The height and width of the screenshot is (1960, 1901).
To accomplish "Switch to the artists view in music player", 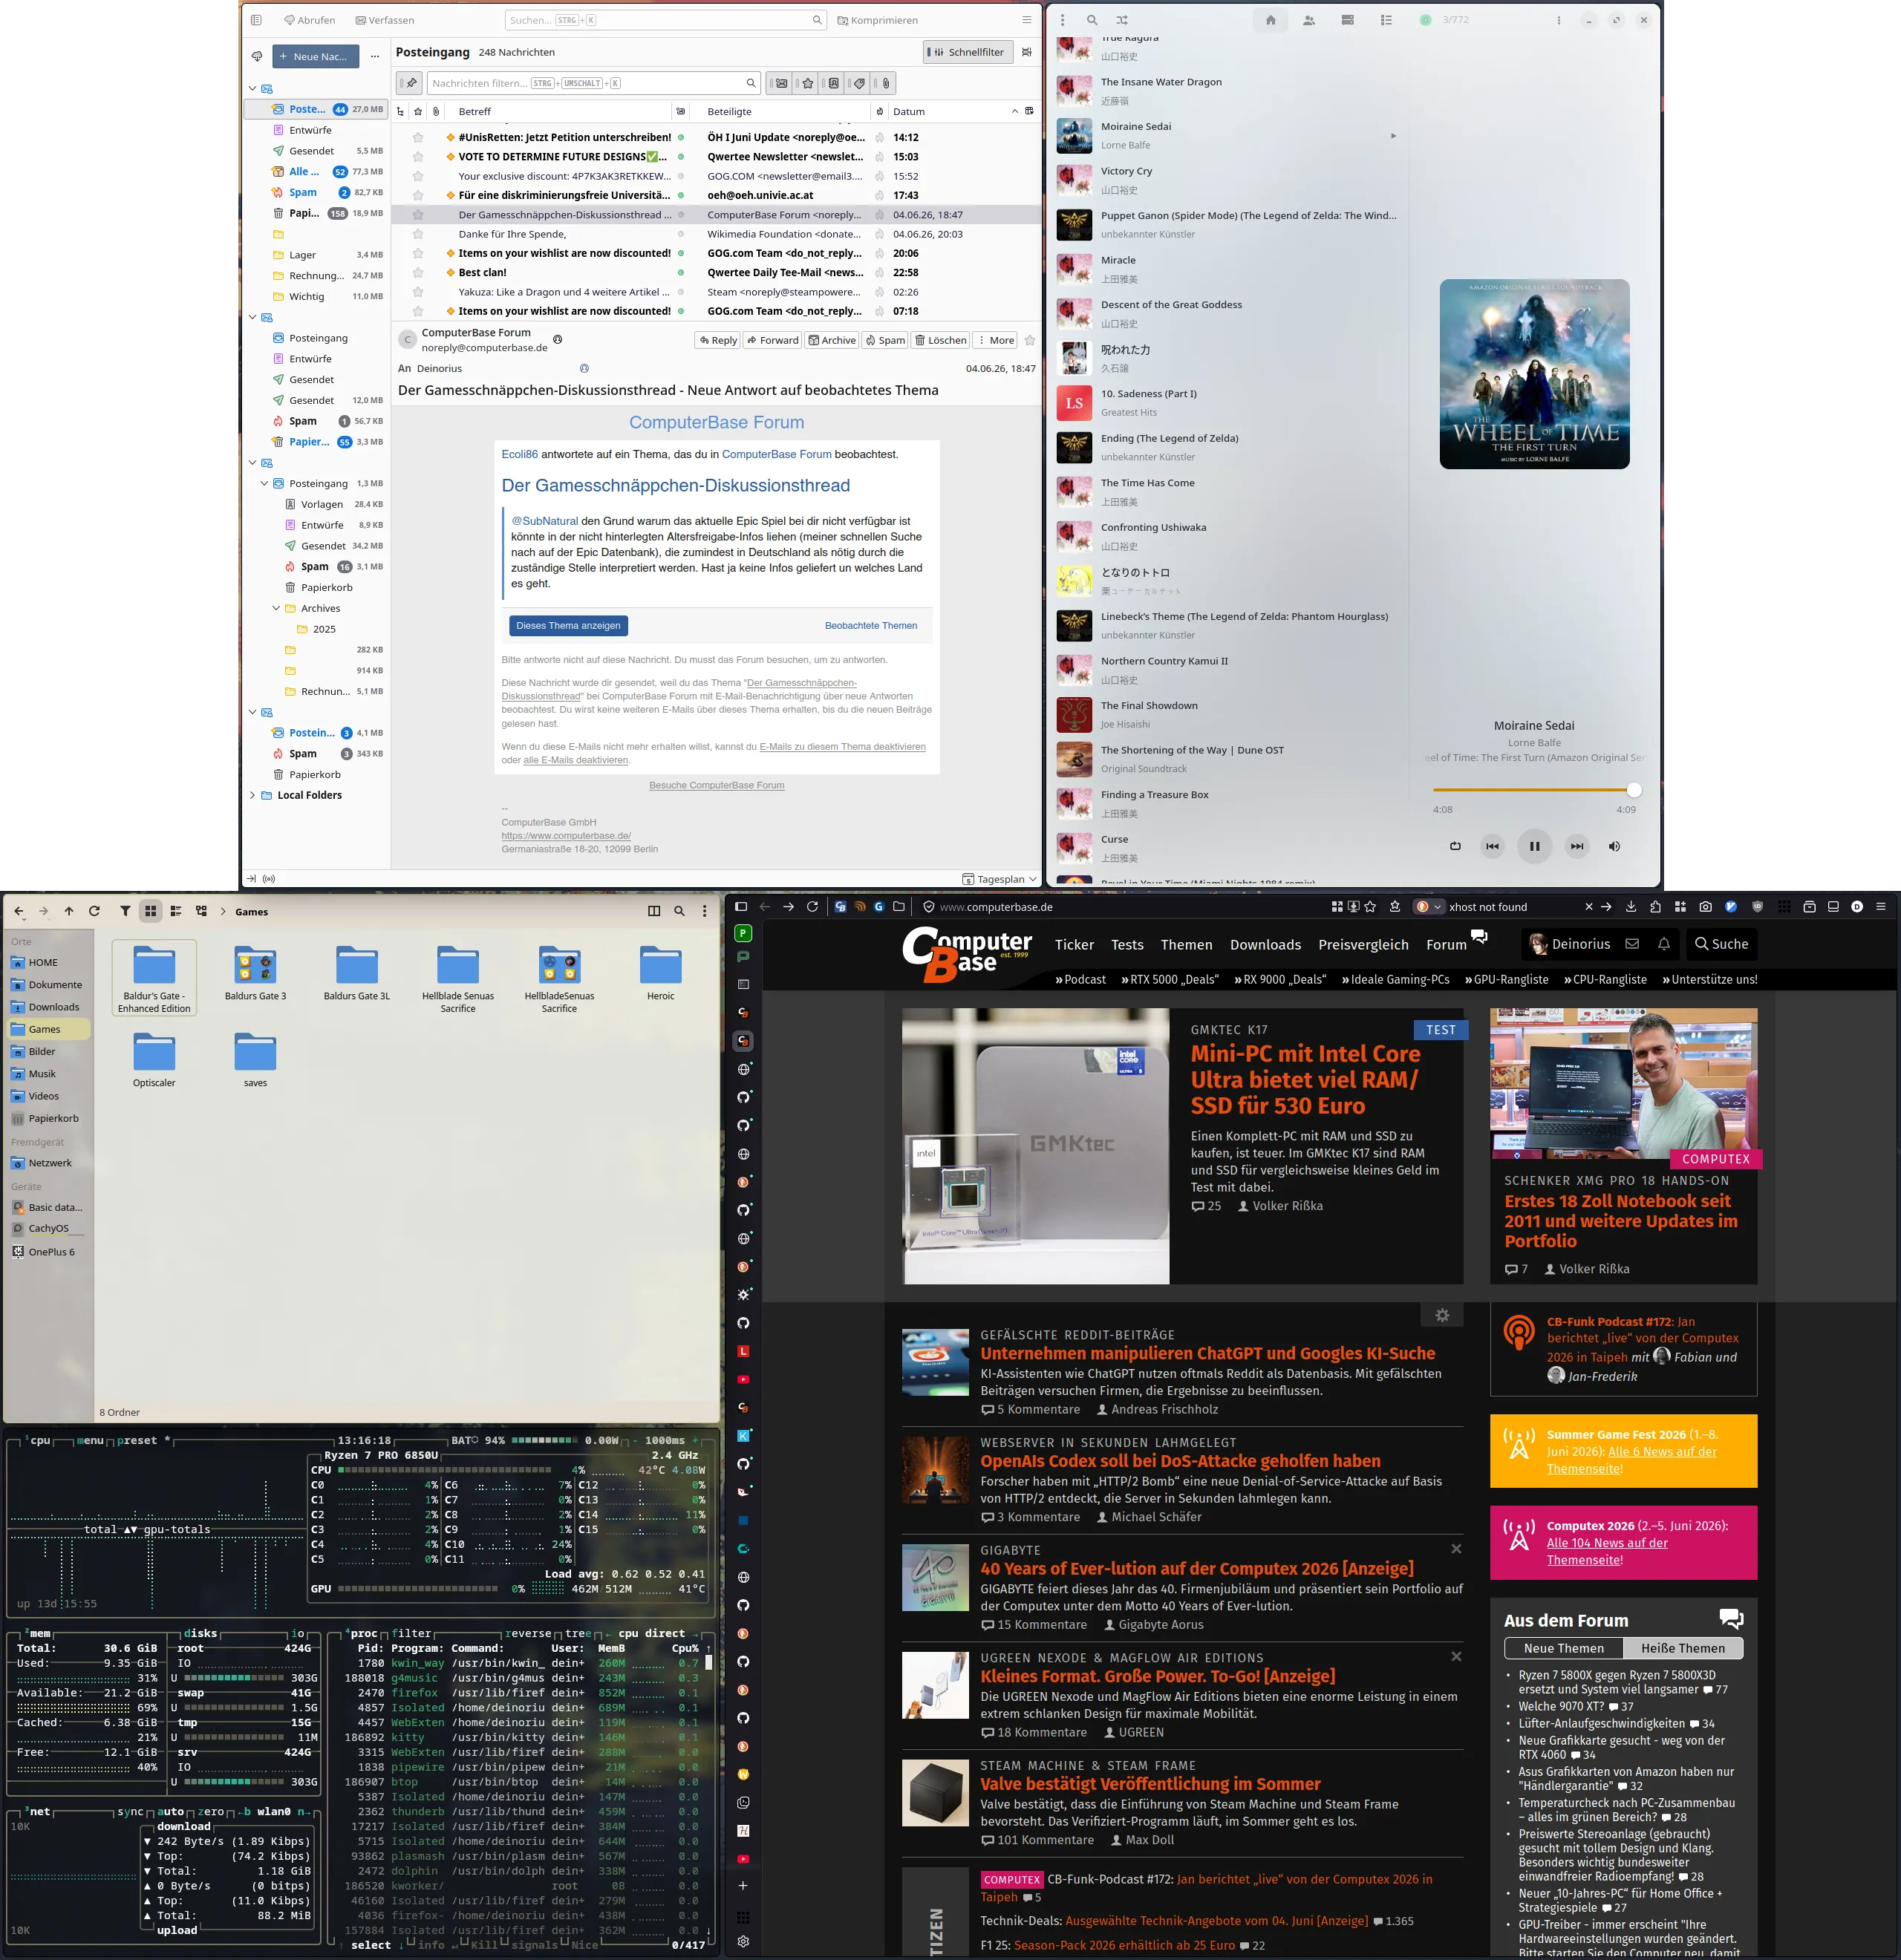I will [1309, 20].
